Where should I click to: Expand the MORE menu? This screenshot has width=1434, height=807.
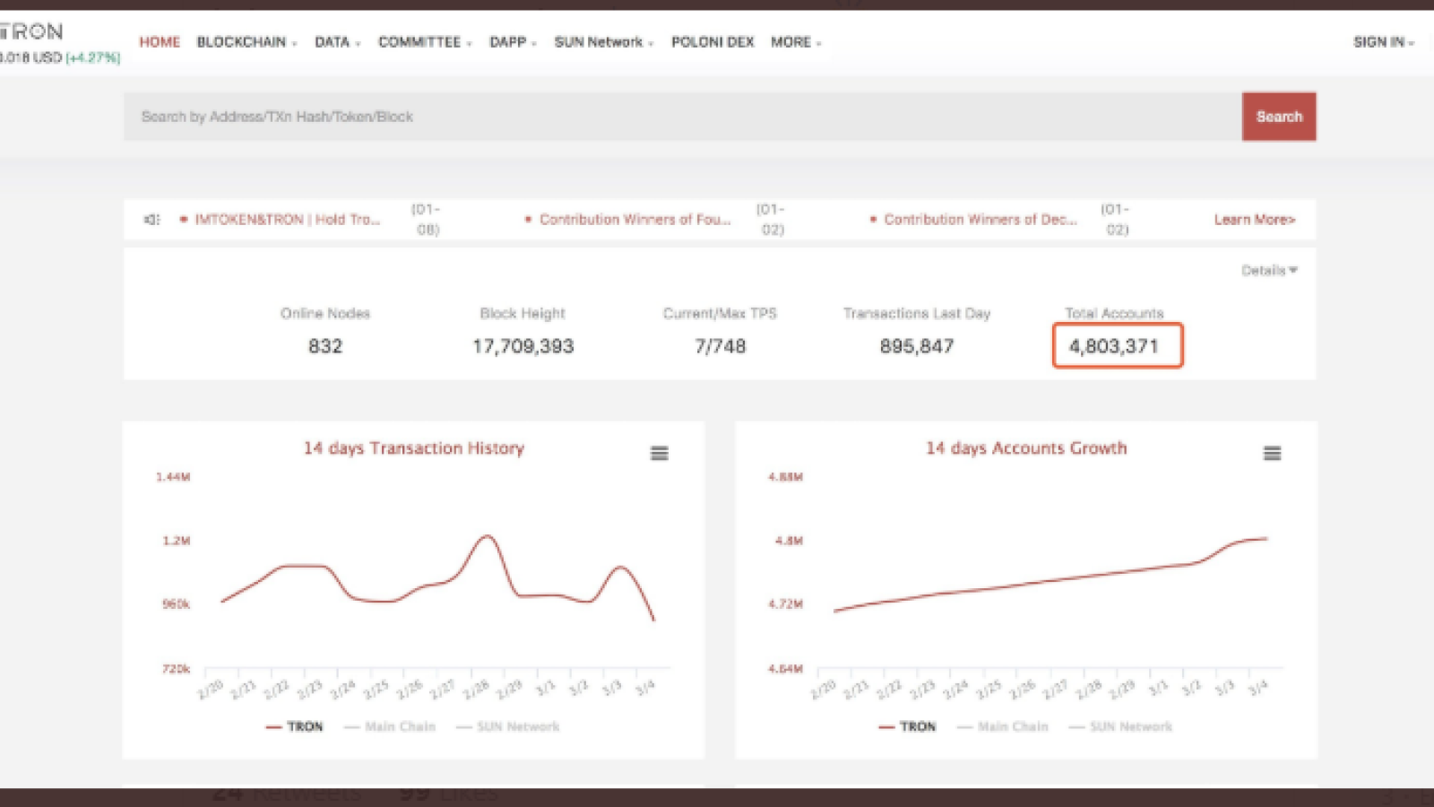(x=796, y=42)
